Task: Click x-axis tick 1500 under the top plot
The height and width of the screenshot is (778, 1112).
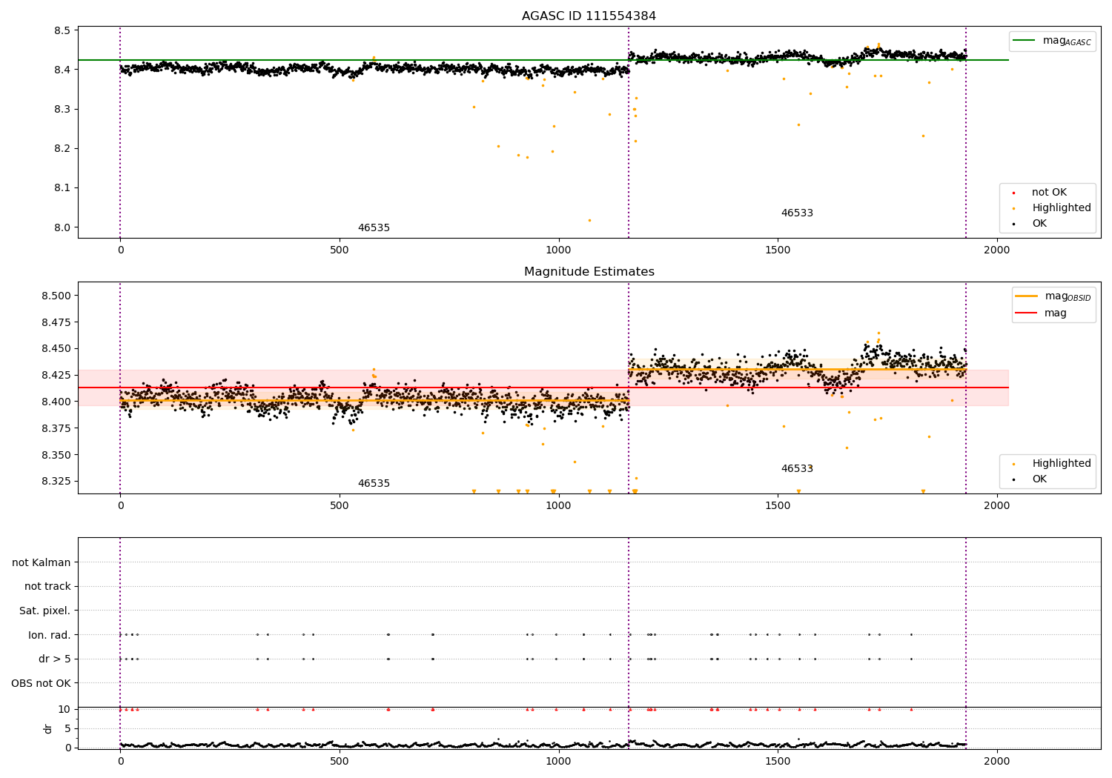Action: (778, 250)
